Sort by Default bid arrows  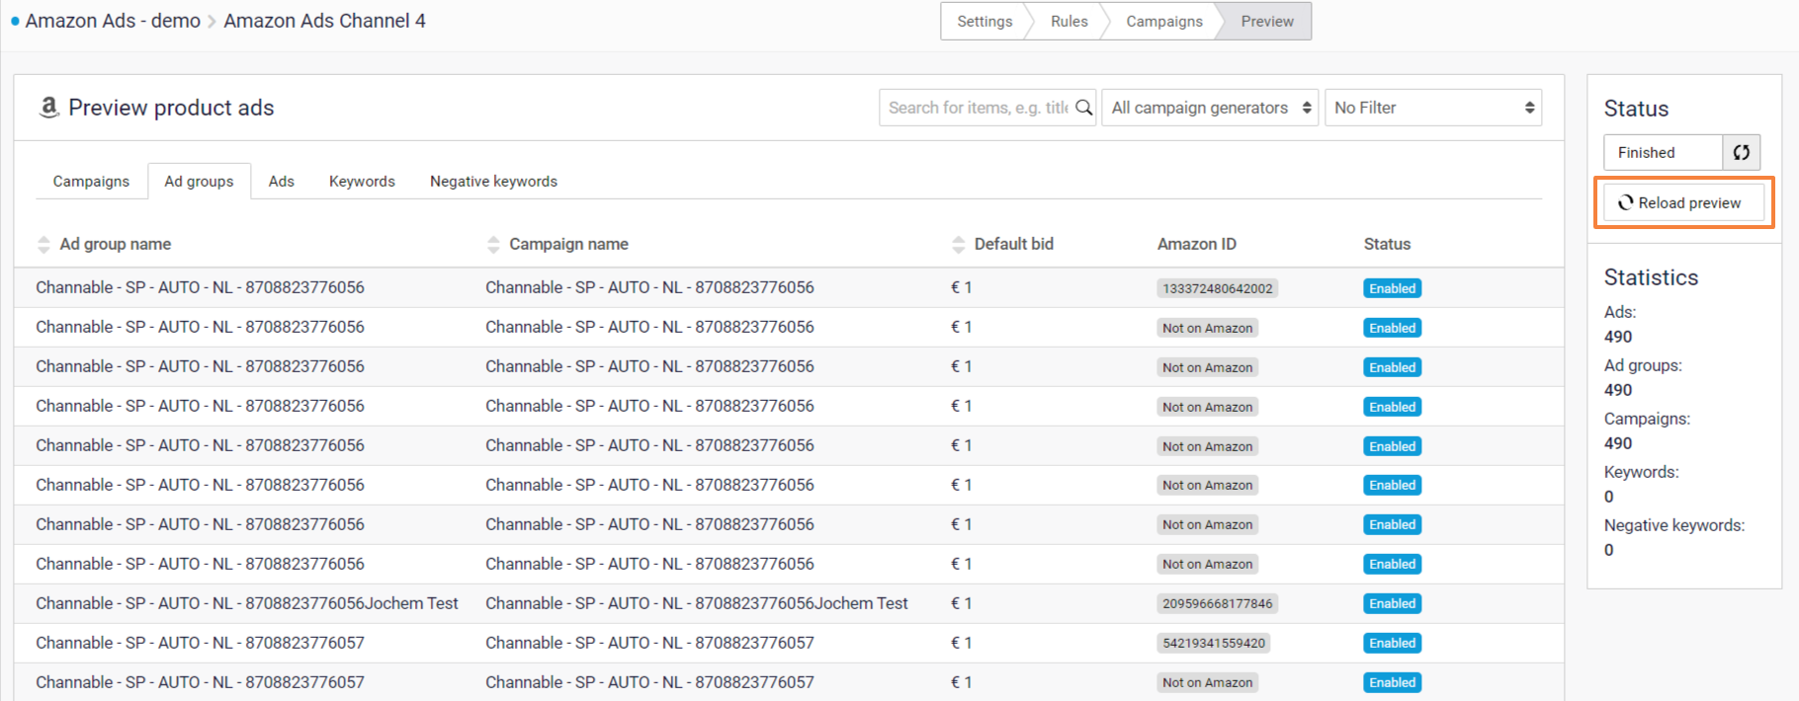(958, 244)
